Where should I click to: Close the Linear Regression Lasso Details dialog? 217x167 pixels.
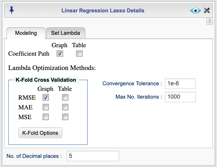point(207,10)
